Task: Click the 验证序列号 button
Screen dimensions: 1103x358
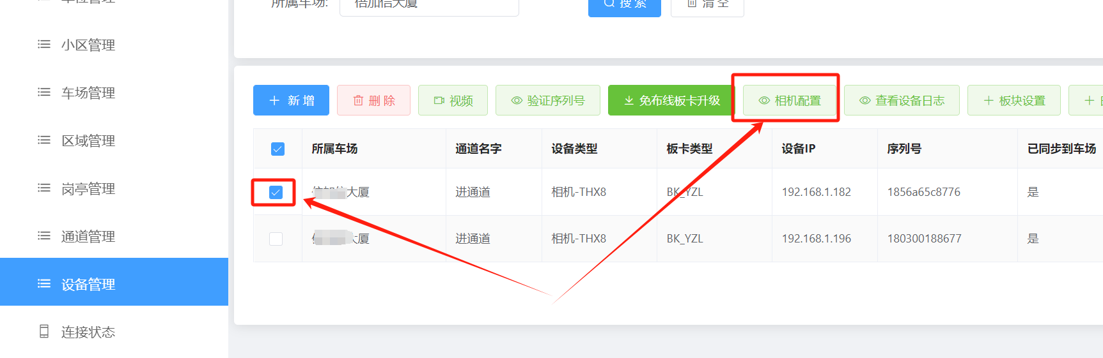Action: click(548, 101)
